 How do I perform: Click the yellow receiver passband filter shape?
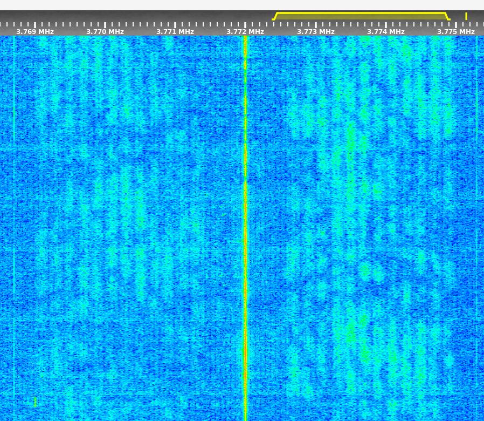point(361,16)
